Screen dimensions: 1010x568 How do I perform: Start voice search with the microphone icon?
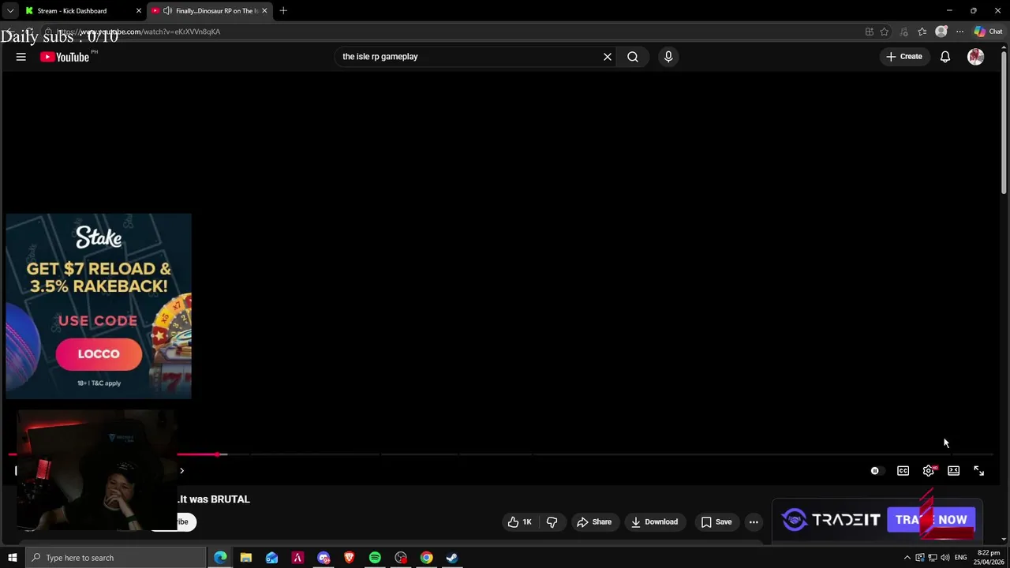[x=668, y=57]
